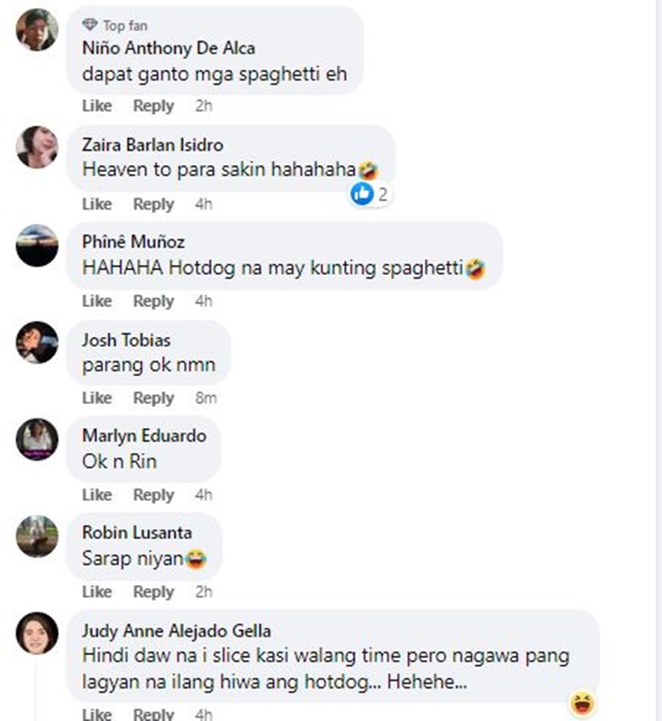The image size is (662, 721).
Task: Open the Top fan diamond badge
Action: (90, 25)
